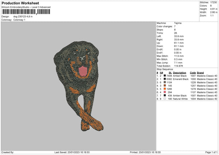Click the Machine value Tajima

pyautogui.click(x=178, y=23)
